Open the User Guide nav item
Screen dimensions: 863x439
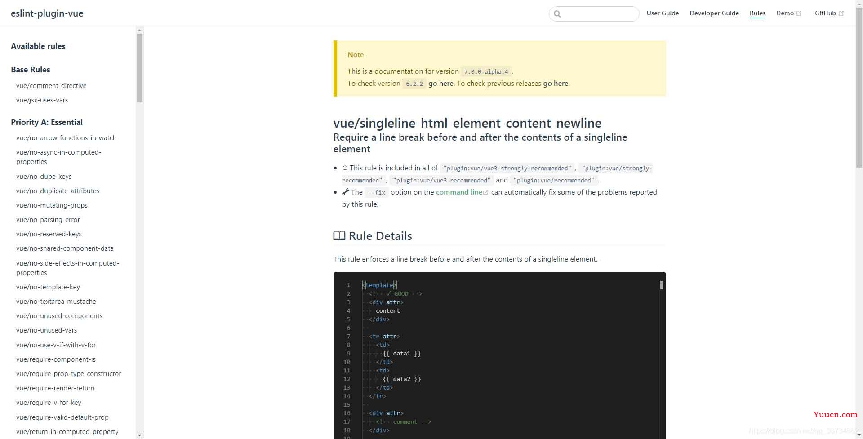663,13
